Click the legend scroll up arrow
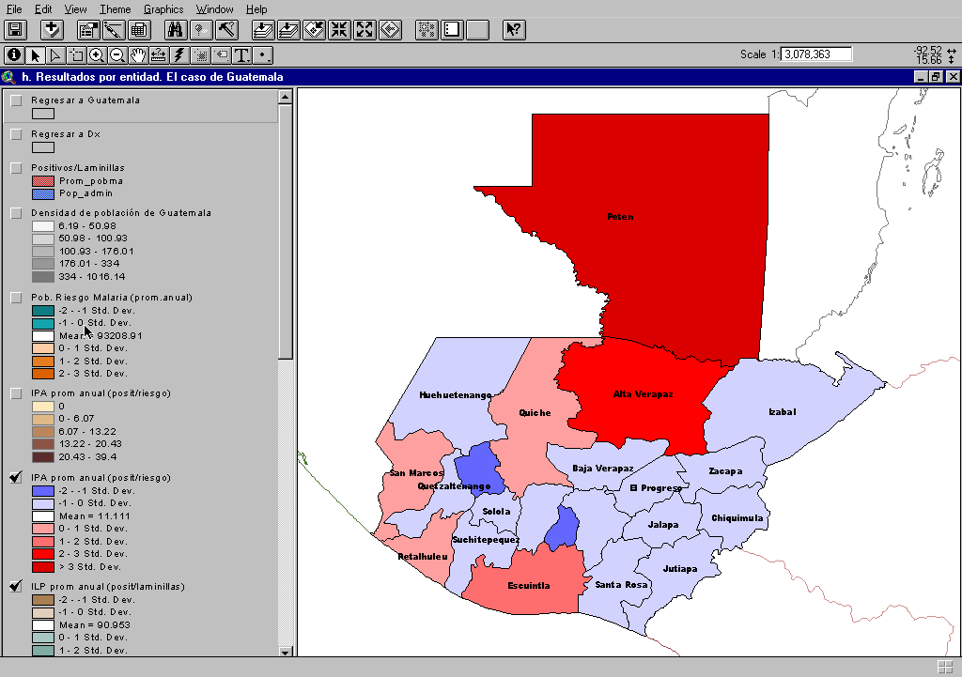962x677 pixels. pos(286,96)
